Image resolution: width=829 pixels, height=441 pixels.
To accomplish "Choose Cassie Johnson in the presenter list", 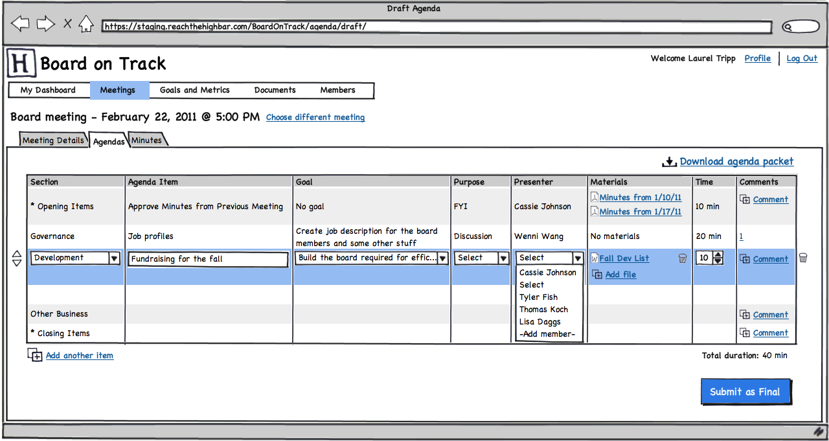I will [x=548, y=273].
